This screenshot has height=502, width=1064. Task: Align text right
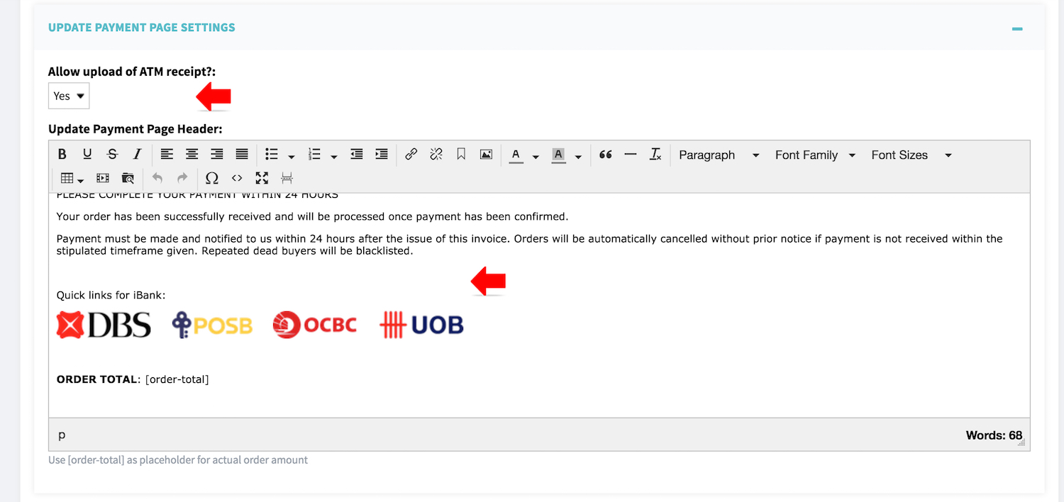tap(217, 155)
